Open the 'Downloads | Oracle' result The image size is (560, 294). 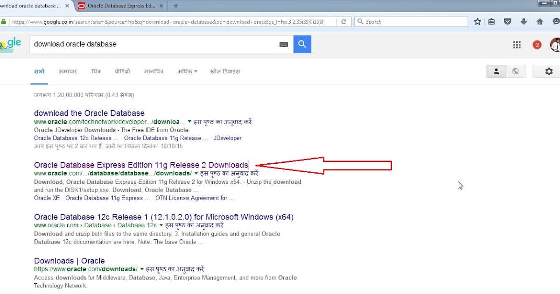69,261
